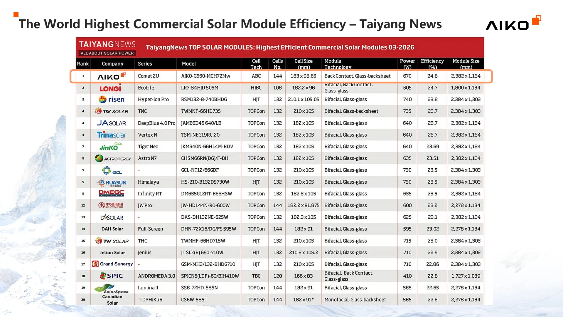This screenshot has height=317, width=563.
Task: Click the ANDROMEDA 3.0 series cell
Action: coord(156,276)
